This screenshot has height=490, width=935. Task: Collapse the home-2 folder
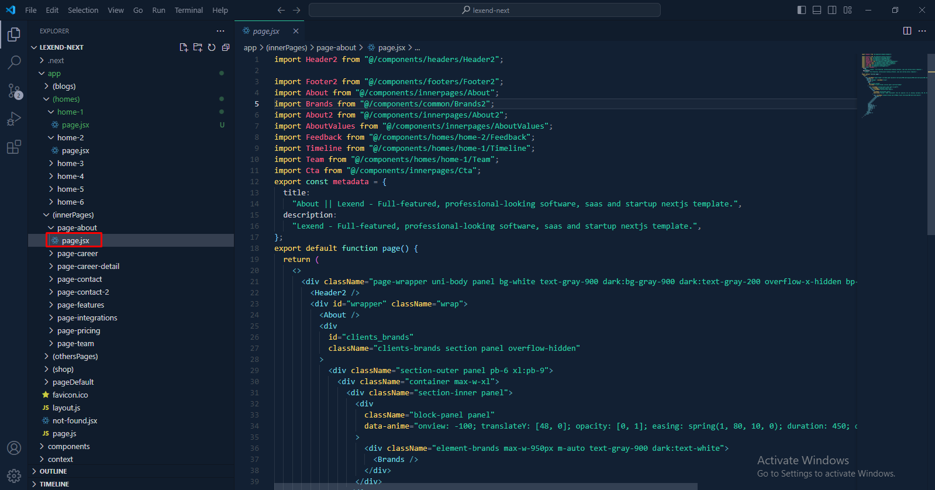(70, 138)
